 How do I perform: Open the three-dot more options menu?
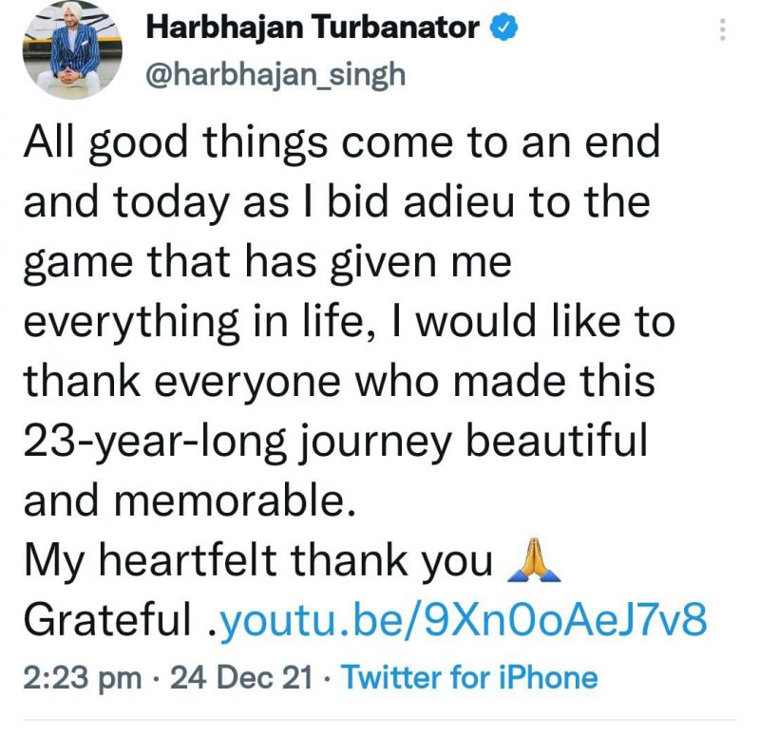pyautogui.click(x=723, y=32)
